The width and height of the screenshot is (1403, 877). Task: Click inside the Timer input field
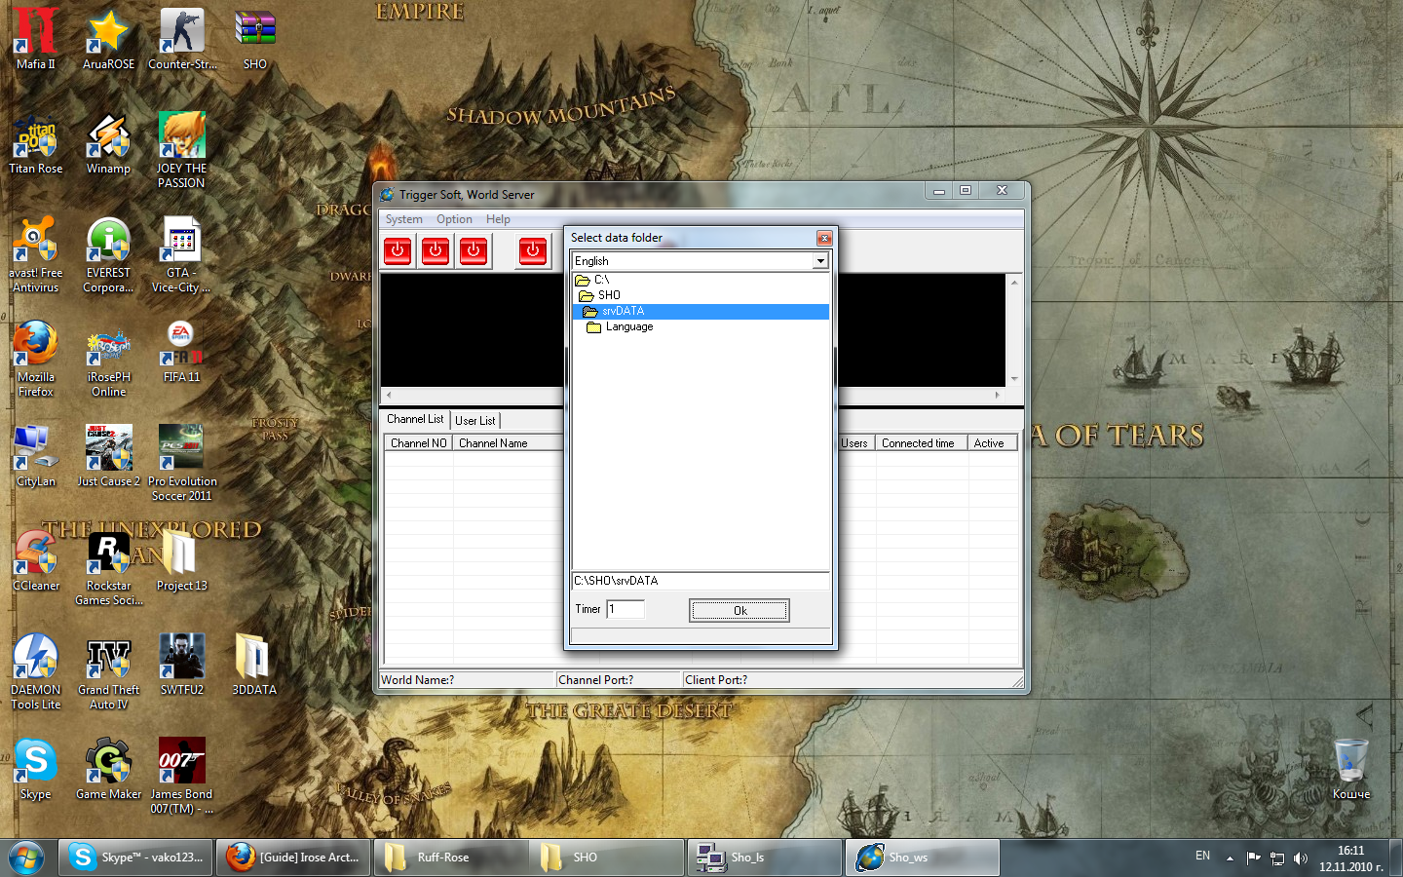point(625,609)
